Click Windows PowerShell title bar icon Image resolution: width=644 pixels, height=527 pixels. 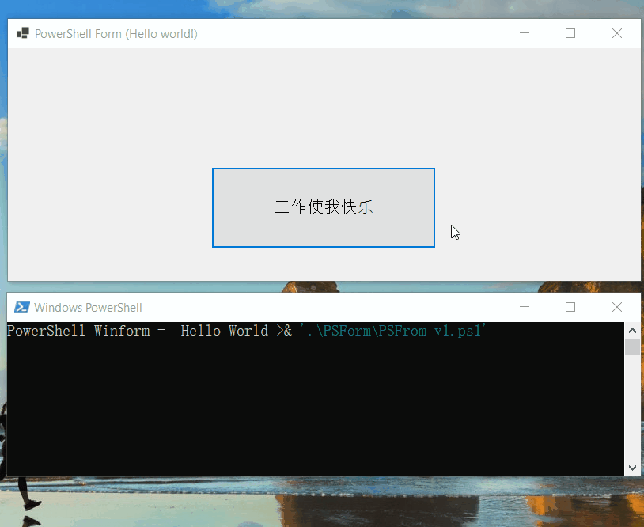coord(22,307)
